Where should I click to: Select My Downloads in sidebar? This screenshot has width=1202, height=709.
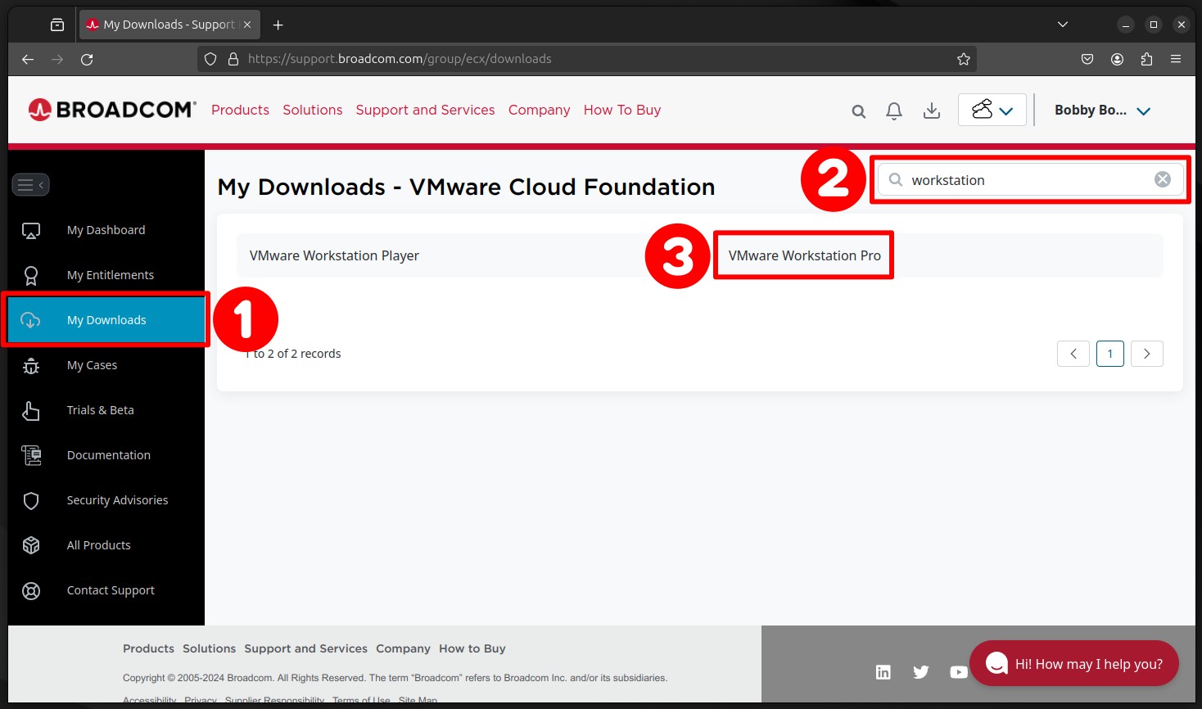[106, 320]
